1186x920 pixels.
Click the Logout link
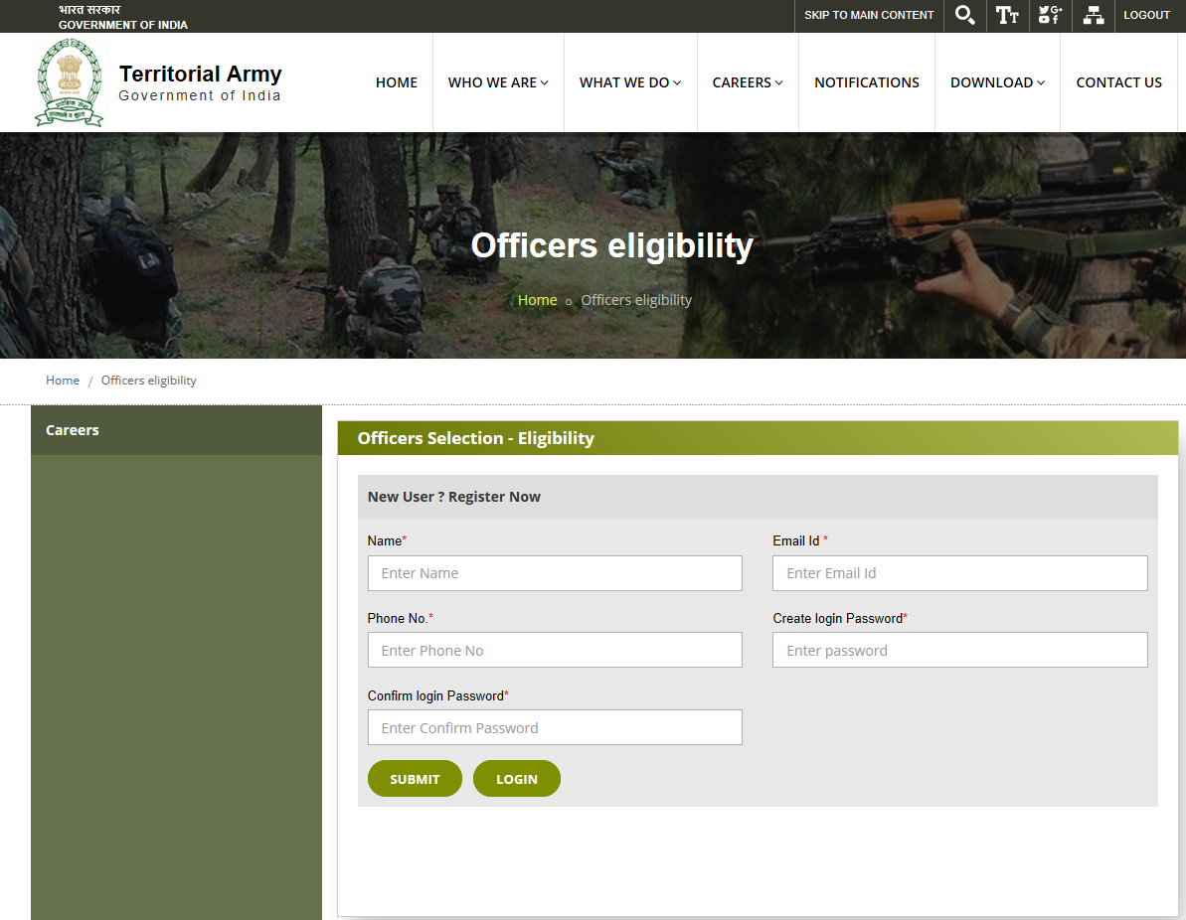click(x=1146, y=15)
